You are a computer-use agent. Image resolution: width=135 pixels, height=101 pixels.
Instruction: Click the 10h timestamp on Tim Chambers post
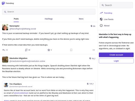[x=91, y=84]
